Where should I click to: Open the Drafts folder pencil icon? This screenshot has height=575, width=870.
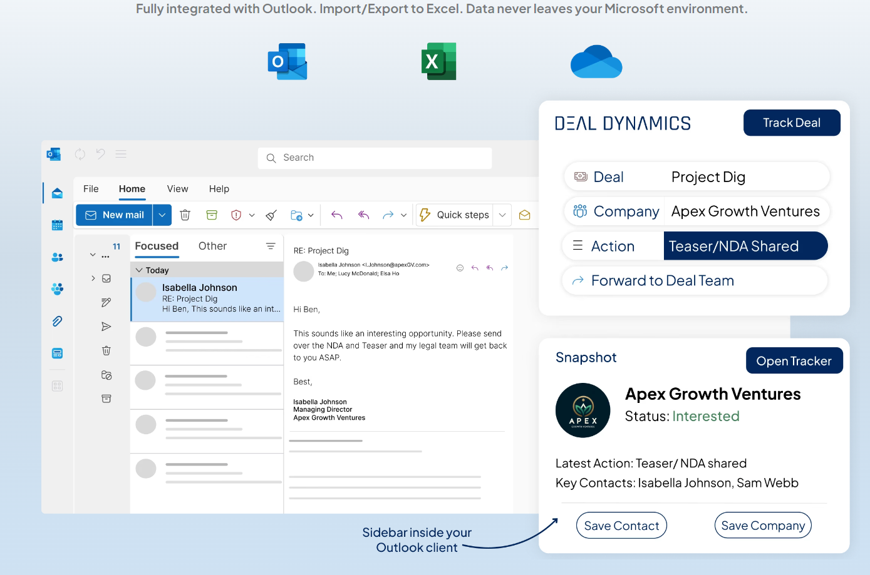(x=106, y=303)
